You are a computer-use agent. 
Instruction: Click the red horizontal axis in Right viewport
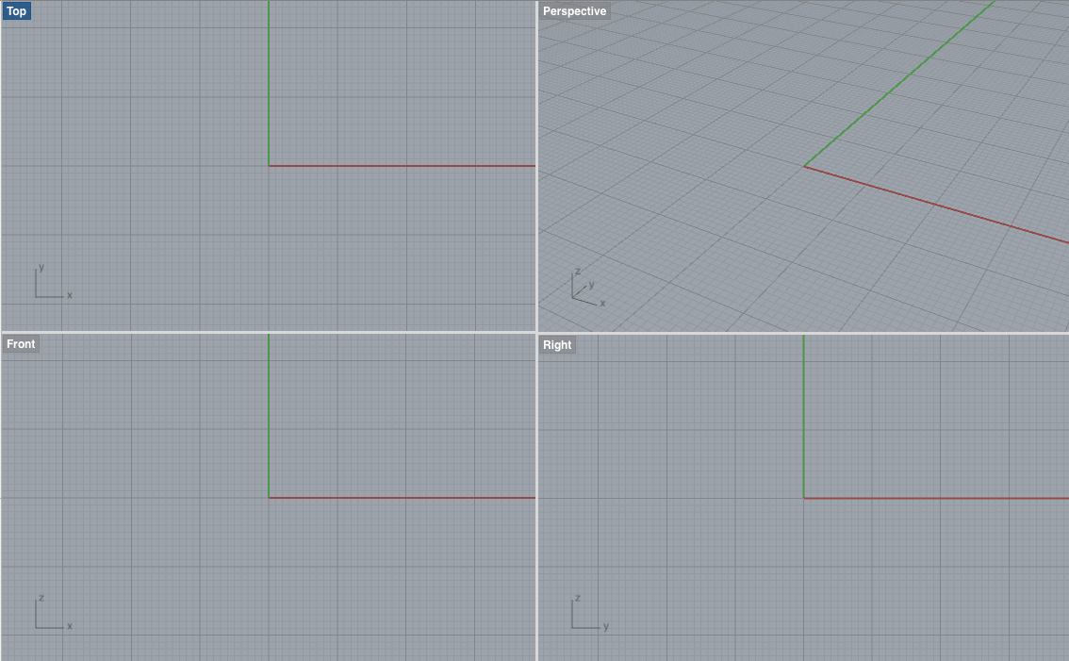coord(937,498)
